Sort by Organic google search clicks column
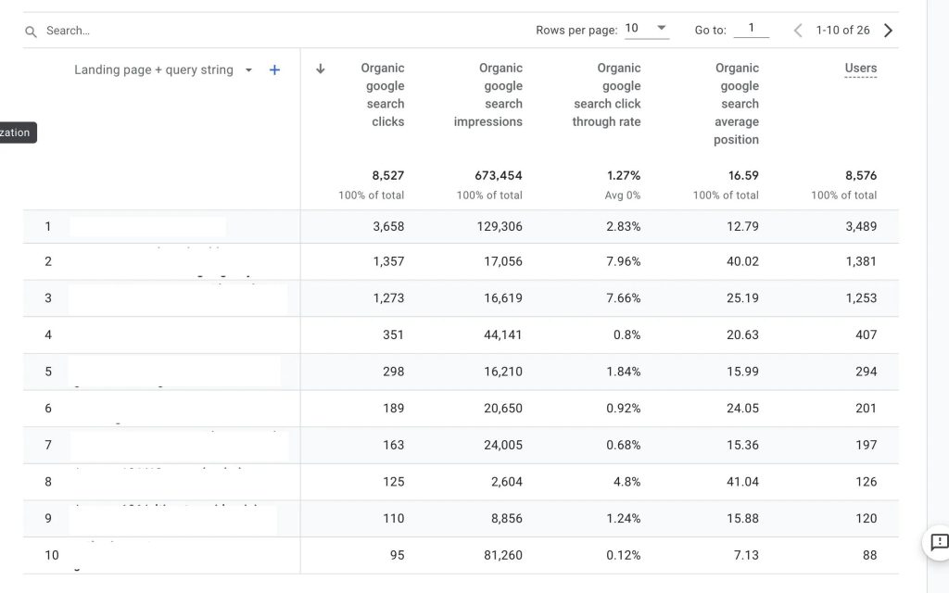This screenshot has height=593, width=949. 383,95
